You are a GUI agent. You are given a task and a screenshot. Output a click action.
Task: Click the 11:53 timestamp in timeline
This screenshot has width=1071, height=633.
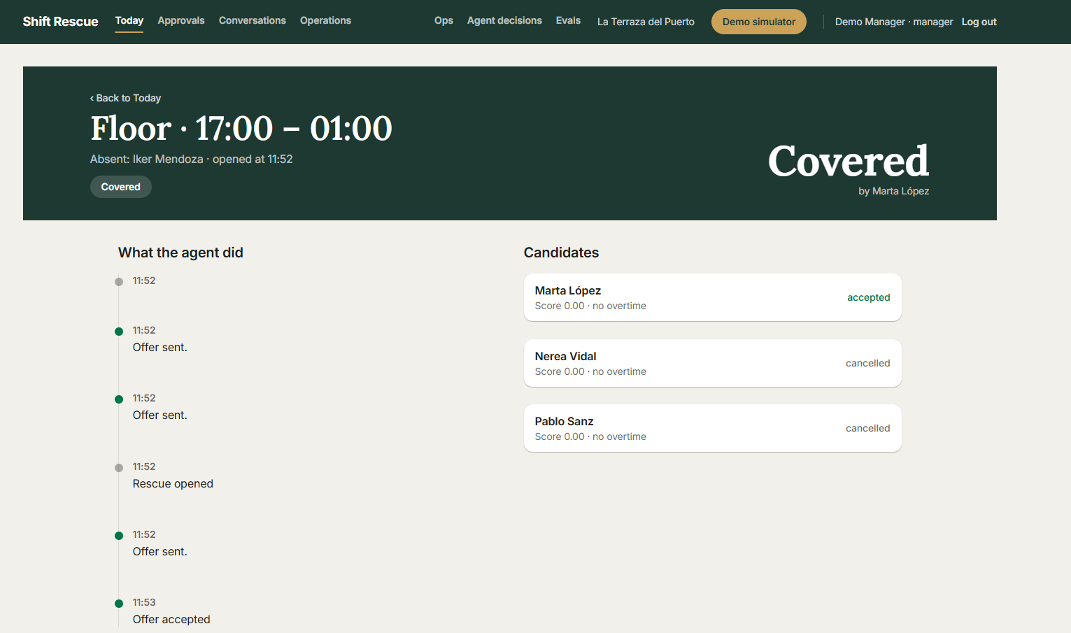point(144,602)
